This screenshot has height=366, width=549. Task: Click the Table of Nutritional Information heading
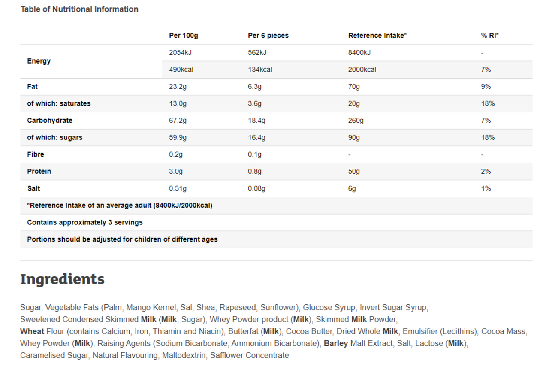coord(79,9)
